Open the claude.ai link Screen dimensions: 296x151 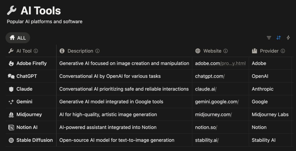point(206,89)
